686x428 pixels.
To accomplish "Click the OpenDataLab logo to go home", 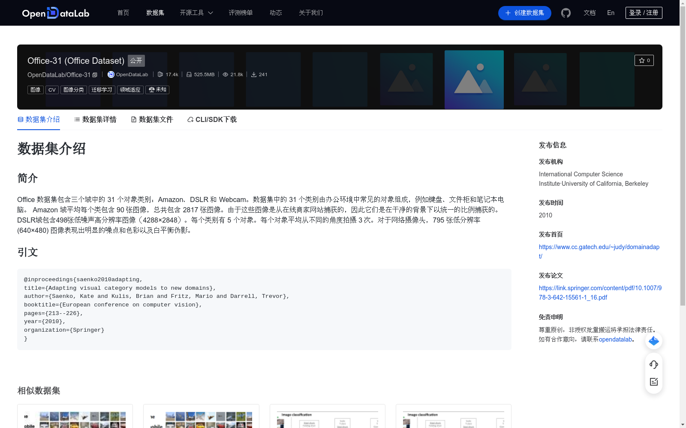I will pos(55,13).
